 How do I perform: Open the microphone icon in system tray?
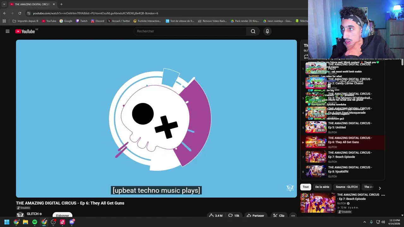(x=371, y=222)
